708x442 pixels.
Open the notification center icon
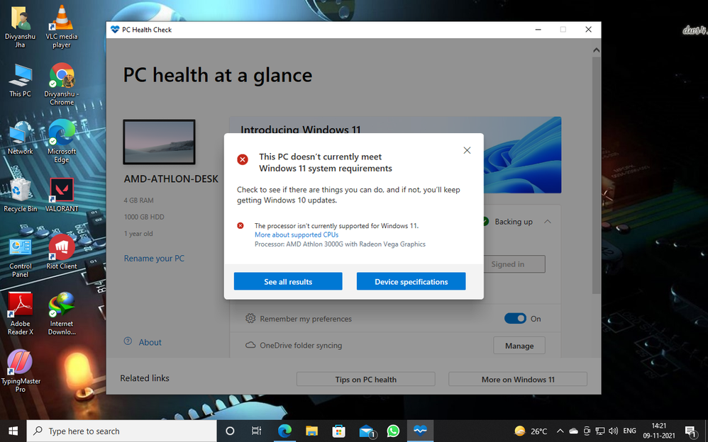690,431
